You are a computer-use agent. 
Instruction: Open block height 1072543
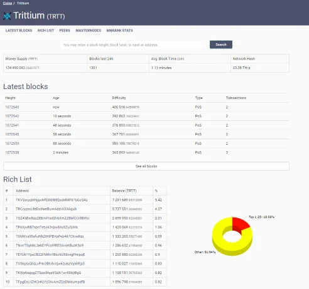coord(12,107)
